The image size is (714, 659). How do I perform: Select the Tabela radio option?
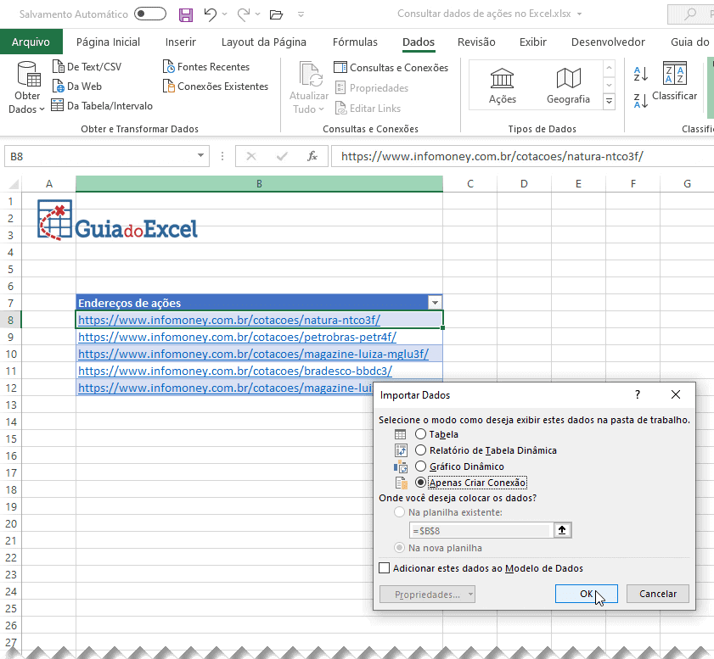coord(420,434)
